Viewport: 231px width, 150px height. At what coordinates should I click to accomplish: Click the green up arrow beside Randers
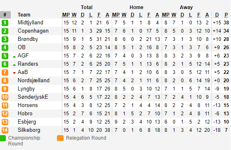[x=14, y=65]
